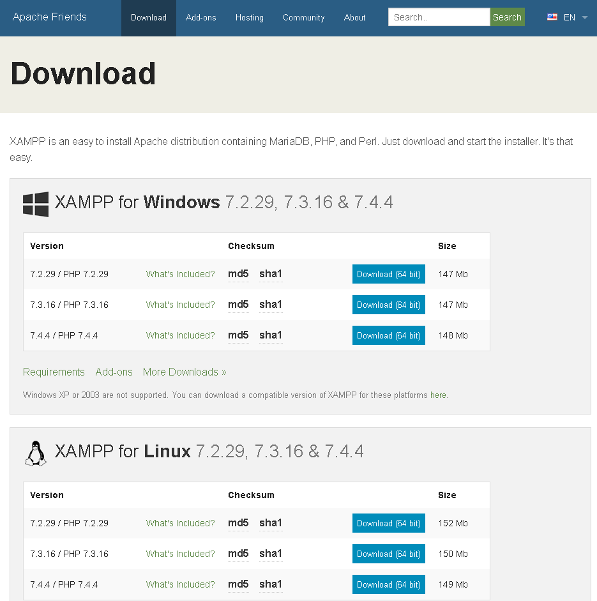Show md5 checksum for Windows 7.3.16
Viewport: 597px width, 601px height.
pyautogui.click(x=238, y=305)
